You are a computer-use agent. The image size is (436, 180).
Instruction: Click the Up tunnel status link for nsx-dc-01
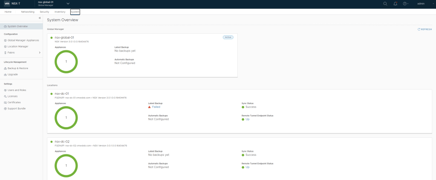[248, 119]
